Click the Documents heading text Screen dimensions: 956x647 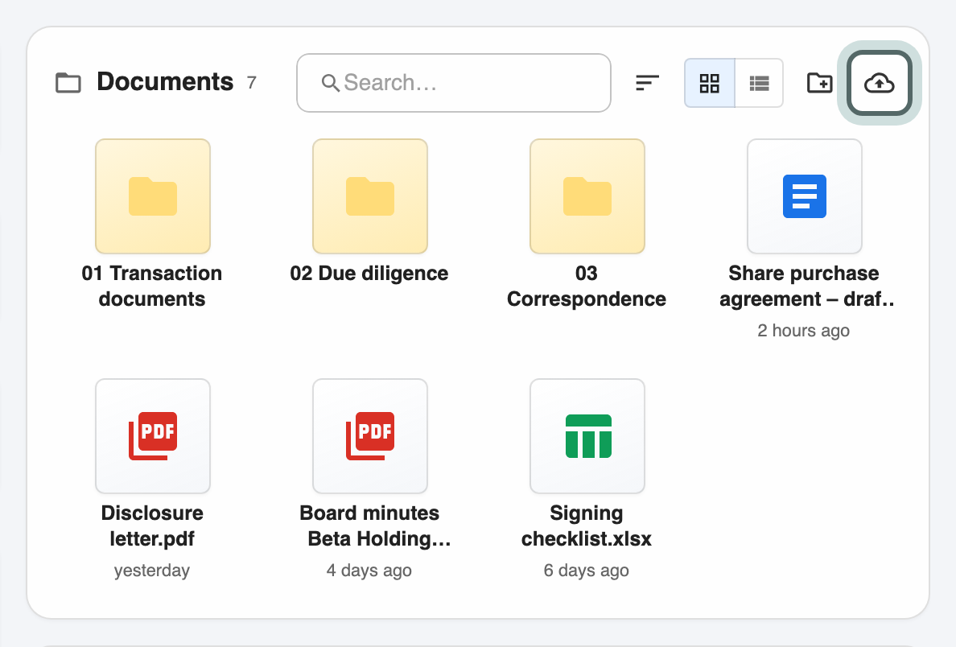click(x=165, y=82)
